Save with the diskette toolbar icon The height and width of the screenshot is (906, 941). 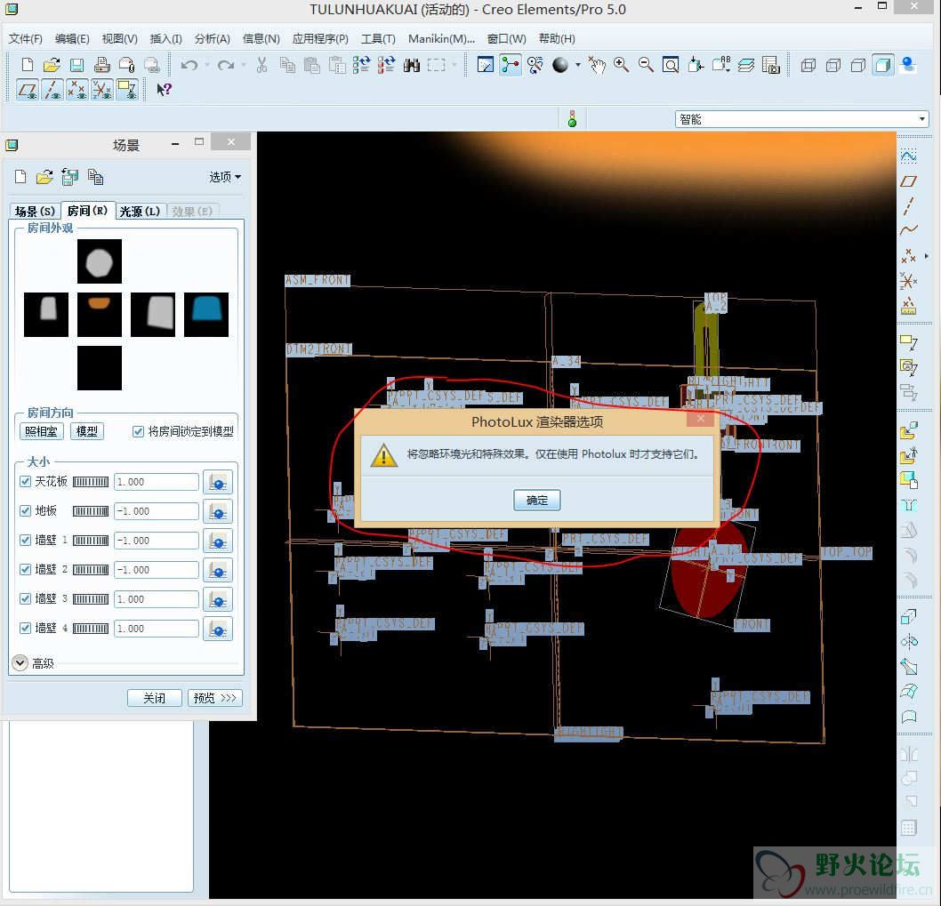click(x=76, y=65)
